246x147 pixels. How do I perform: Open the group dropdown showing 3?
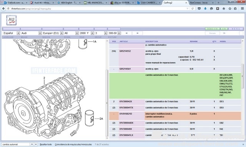coord(106,33)
